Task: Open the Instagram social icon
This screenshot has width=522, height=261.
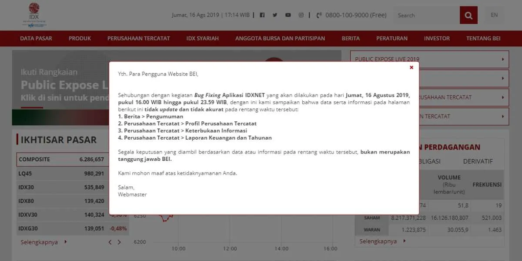Action: click(x=301, y=15)
